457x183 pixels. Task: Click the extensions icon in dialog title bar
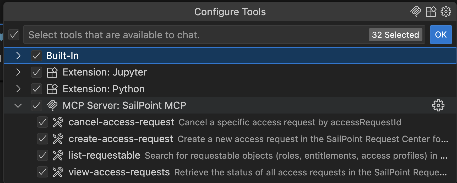click(431, 12)
